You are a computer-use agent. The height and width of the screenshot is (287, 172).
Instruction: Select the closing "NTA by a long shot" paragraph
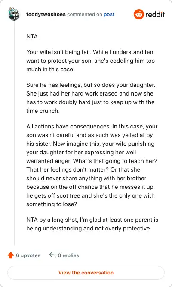[92, 224]
